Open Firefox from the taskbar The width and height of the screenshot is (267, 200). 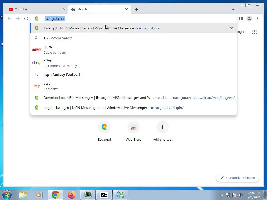click(71, 195)
